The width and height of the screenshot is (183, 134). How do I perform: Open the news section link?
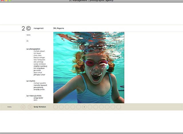click(x=28, y=35)
